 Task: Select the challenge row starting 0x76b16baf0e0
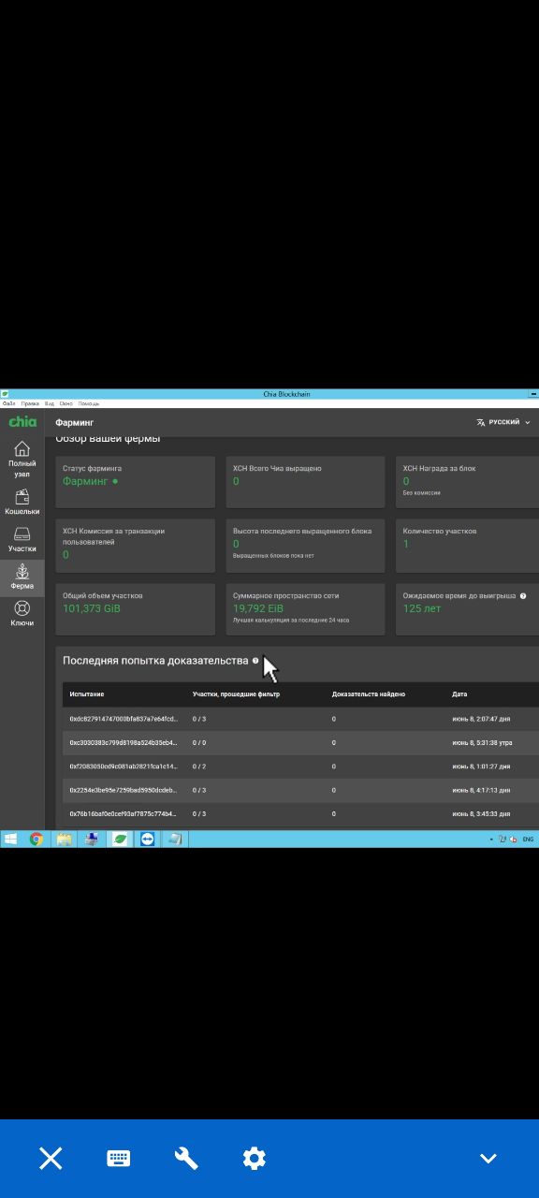tap(300, 813)
